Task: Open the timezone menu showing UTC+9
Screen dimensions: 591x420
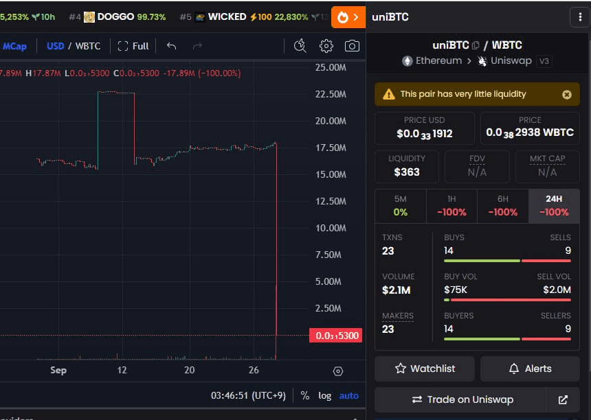Action: click(x=248, y=395)
